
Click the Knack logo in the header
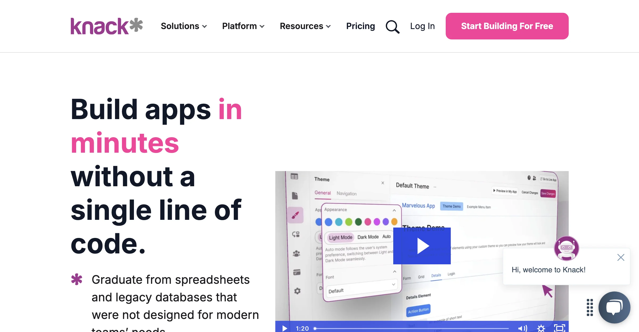(107, 26)
